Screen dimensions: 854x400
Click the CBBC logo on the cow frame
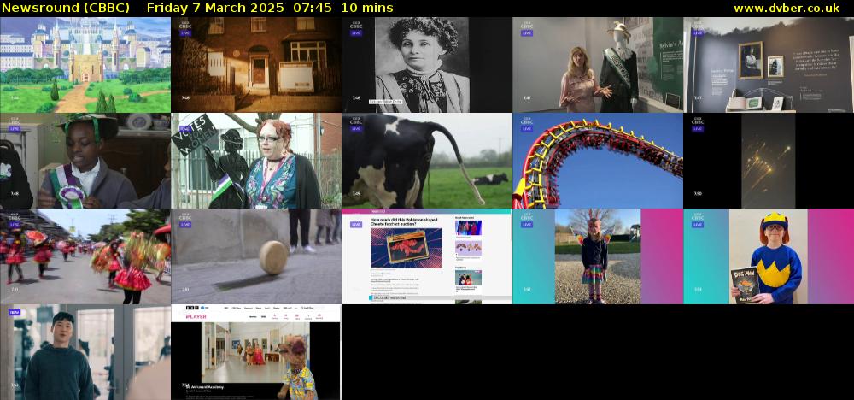[356, 121]
